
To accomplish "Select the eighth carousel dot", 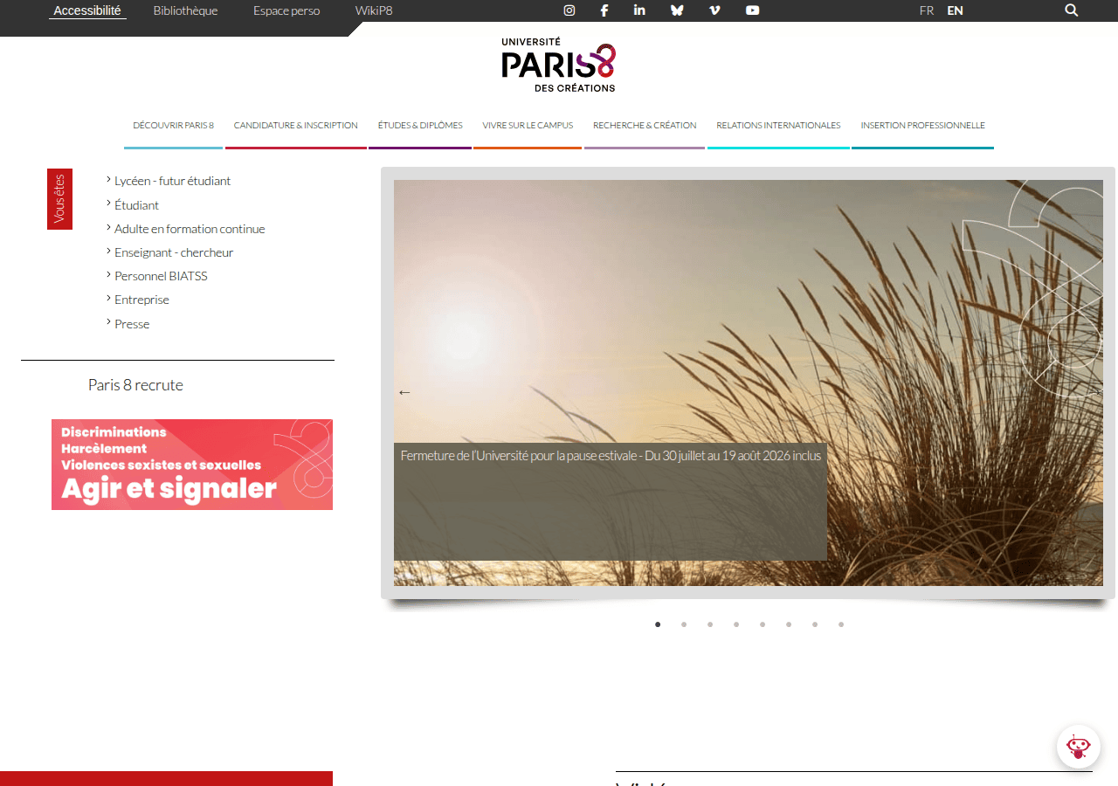I will click(x=841, y=624).
